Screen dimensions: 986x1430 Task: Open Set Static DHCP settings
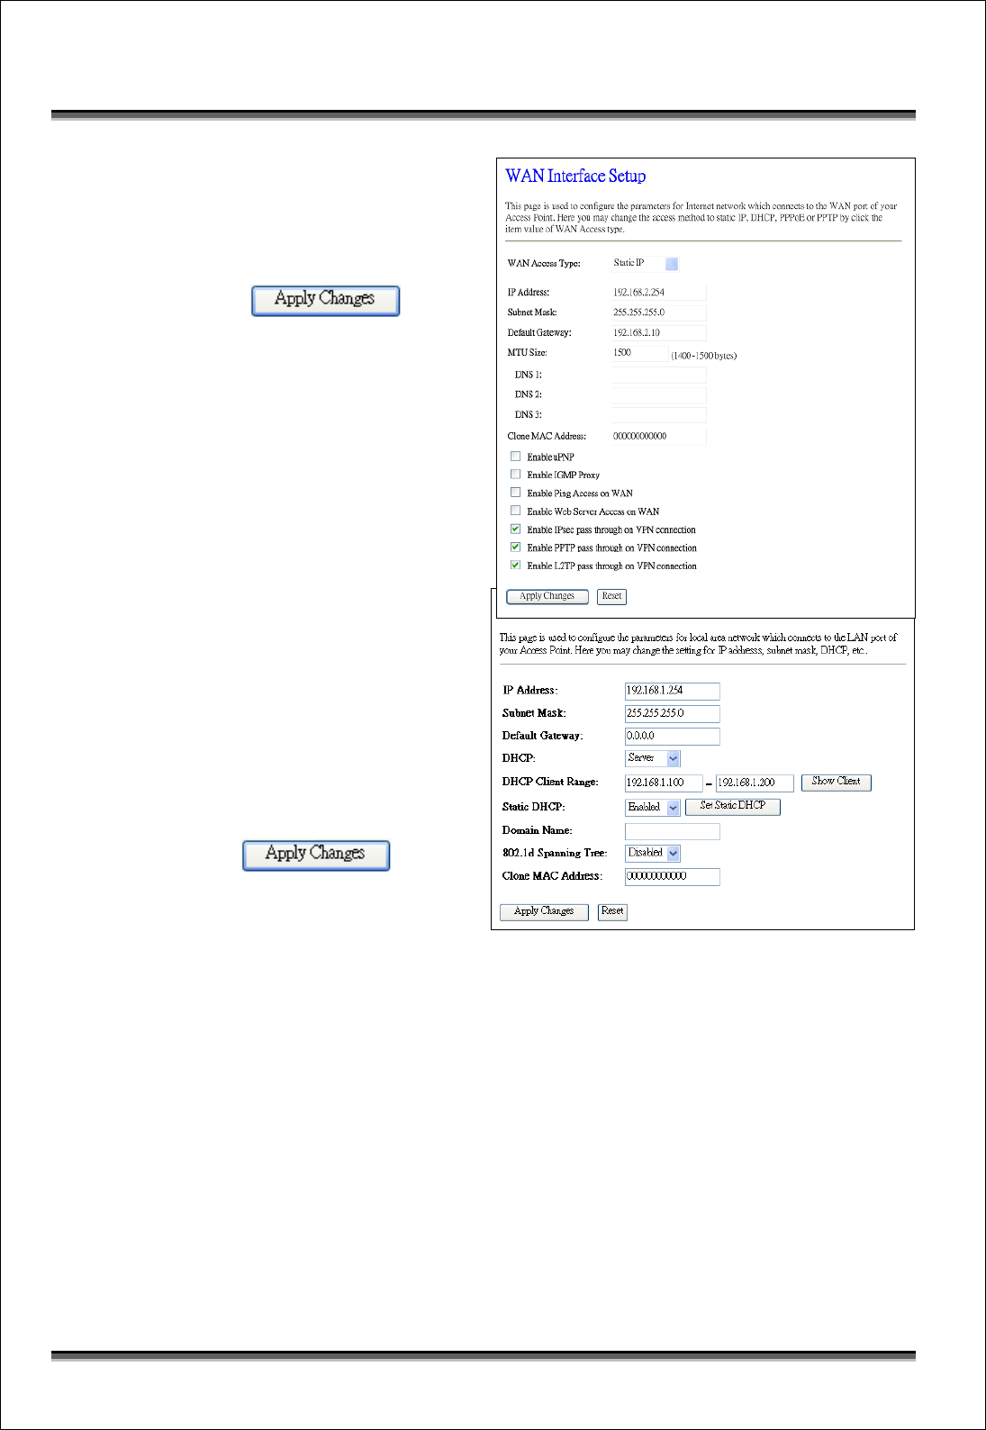[x=733, y=806]
